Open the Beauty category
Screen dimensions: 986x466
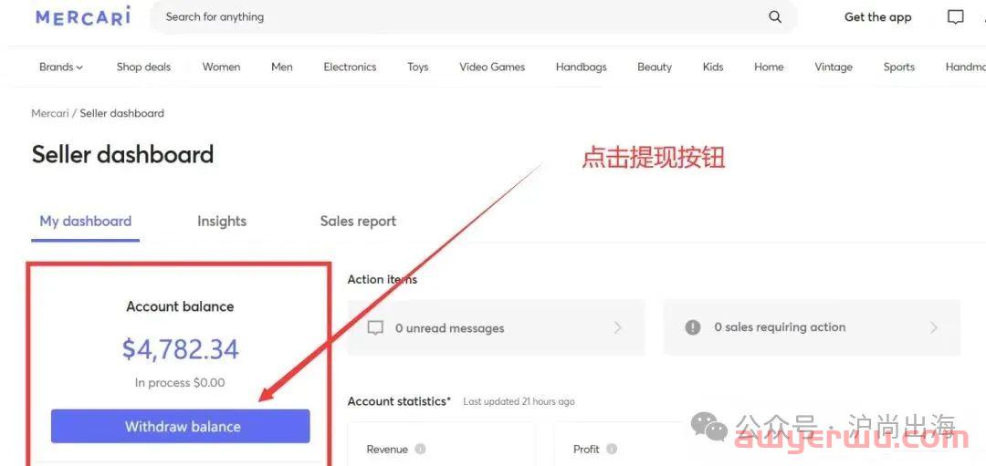pos(655,67)
